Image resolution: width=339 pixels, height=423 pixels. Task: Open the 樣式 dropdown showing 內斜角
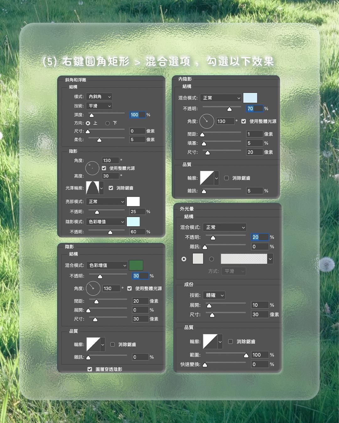click(99, 97)
